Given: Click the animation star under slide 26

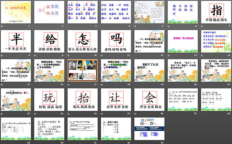Looking at the screenshot, I should point(135,114).
